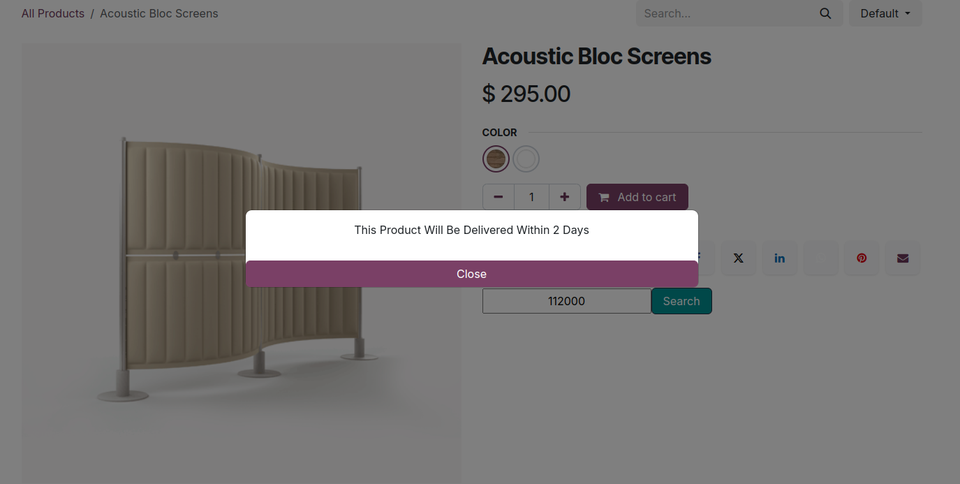Share the product via email icon
The height and width of the screenshot is (484, 960).
(x=903, y=258)
